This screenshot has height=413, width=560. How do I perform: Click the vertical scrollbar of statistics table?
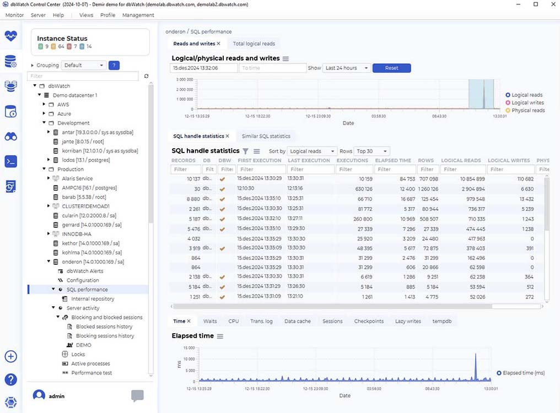pos(546,203)
